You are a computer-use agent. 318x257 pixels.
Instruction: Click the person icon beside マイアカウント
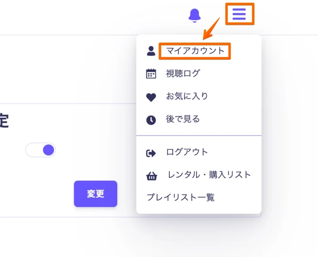point(151,51)
